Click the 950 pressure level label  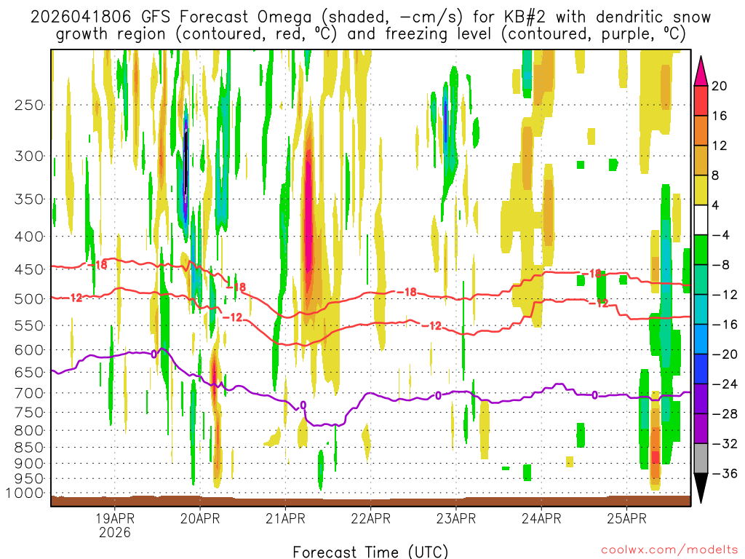point(29,479)
